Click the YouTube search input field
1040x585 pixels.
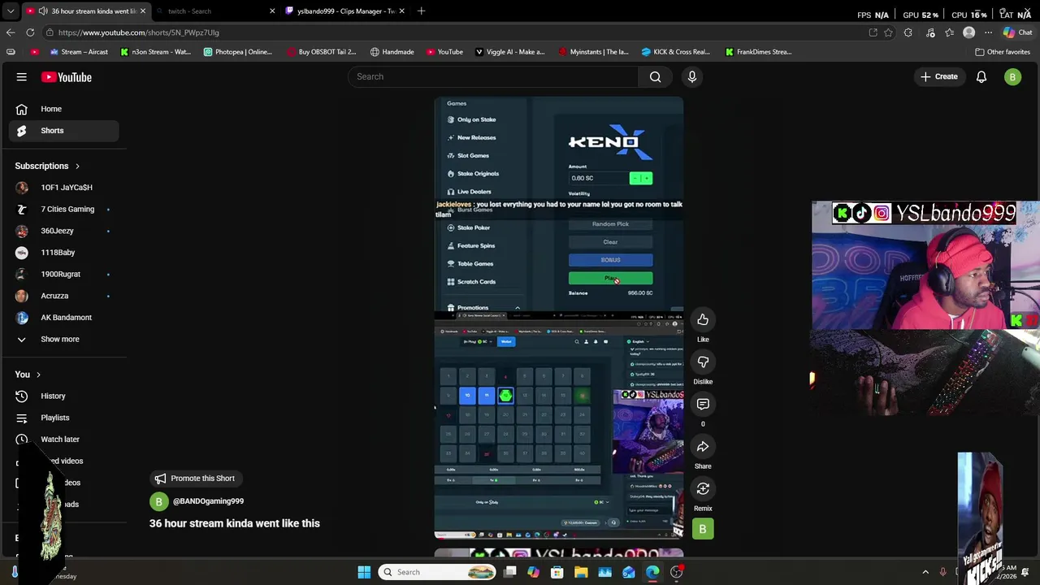coord(494,76)
